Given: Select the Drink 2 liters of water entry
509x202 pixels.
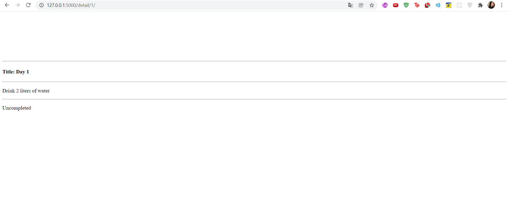Looking at the screenshot, I should tap(26, 91).
